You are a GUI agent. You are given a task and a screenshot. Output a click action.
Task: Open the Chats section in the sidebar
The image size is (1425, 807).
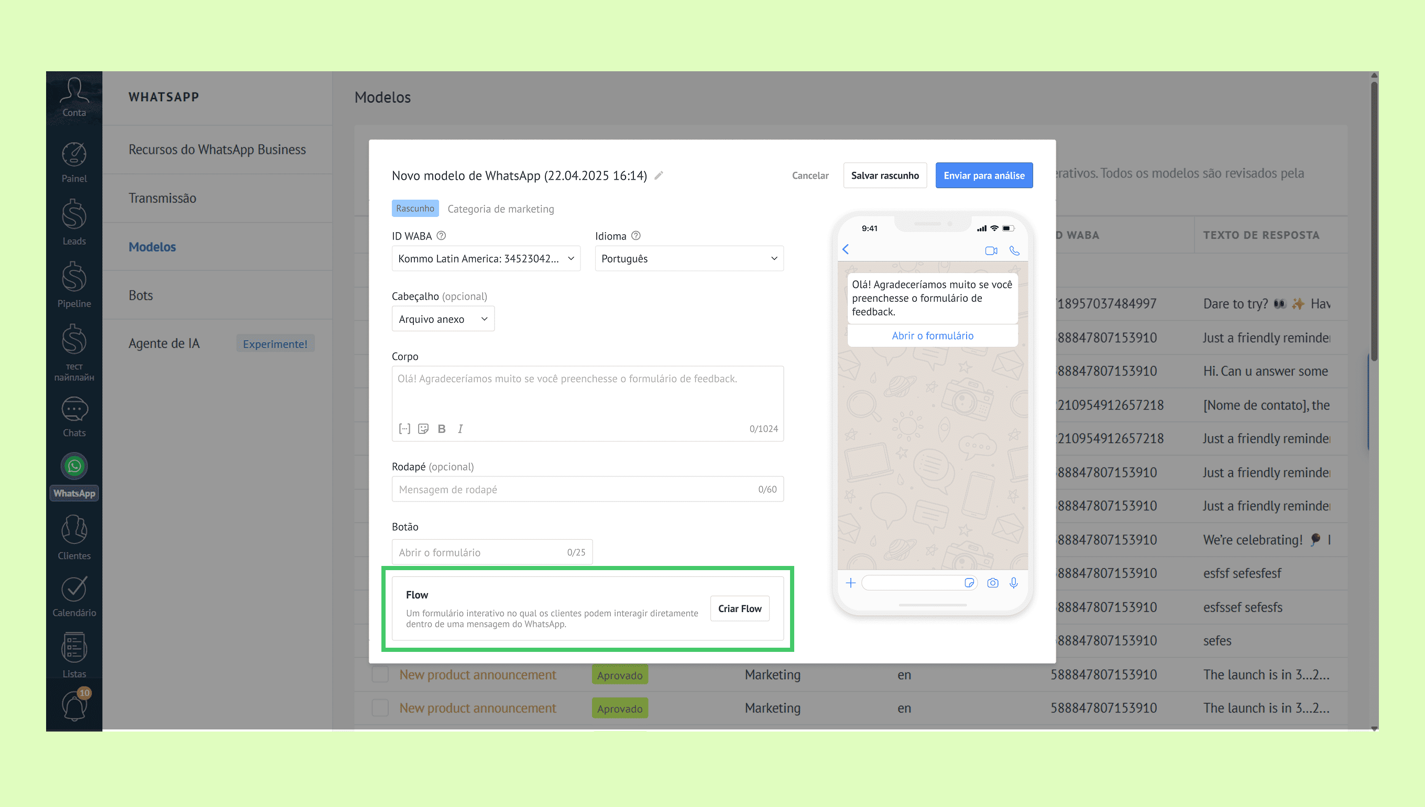pyautogui.click(x=74, y=417)
